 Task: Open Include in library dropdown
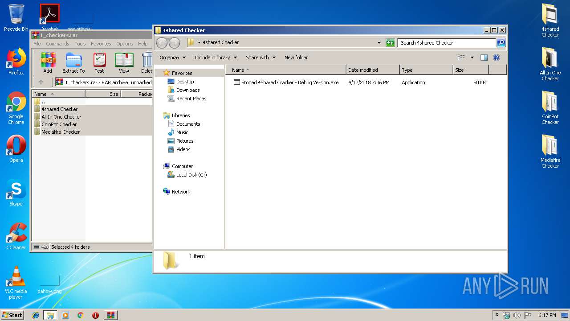216,58
